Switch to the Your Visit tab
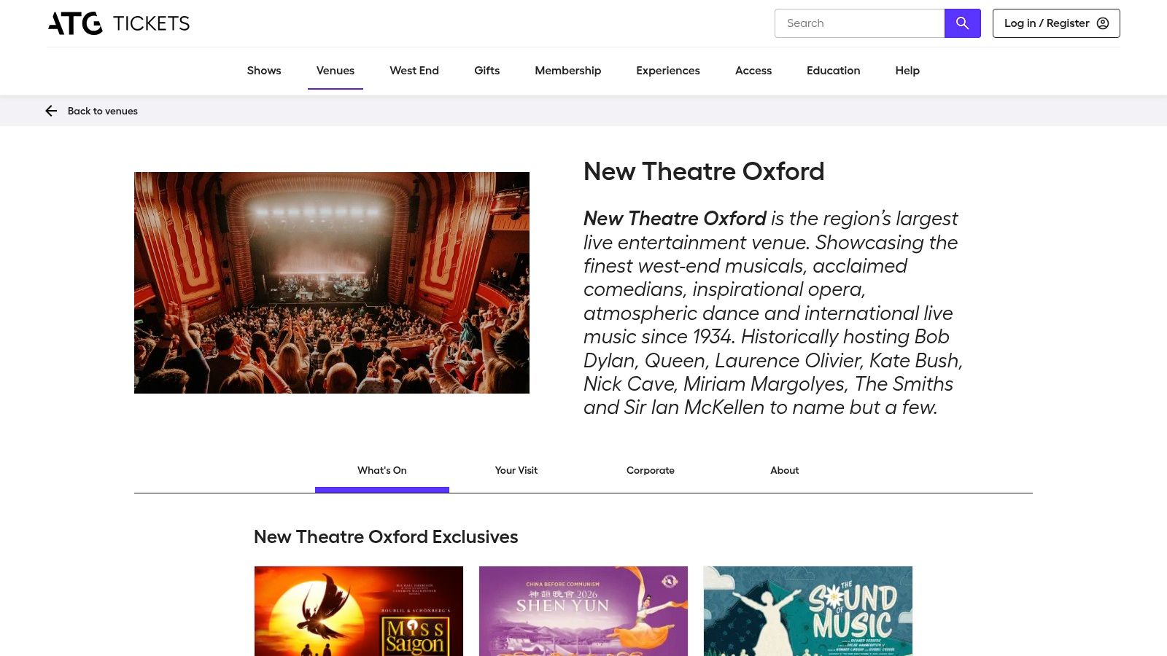 click(516, 470)
